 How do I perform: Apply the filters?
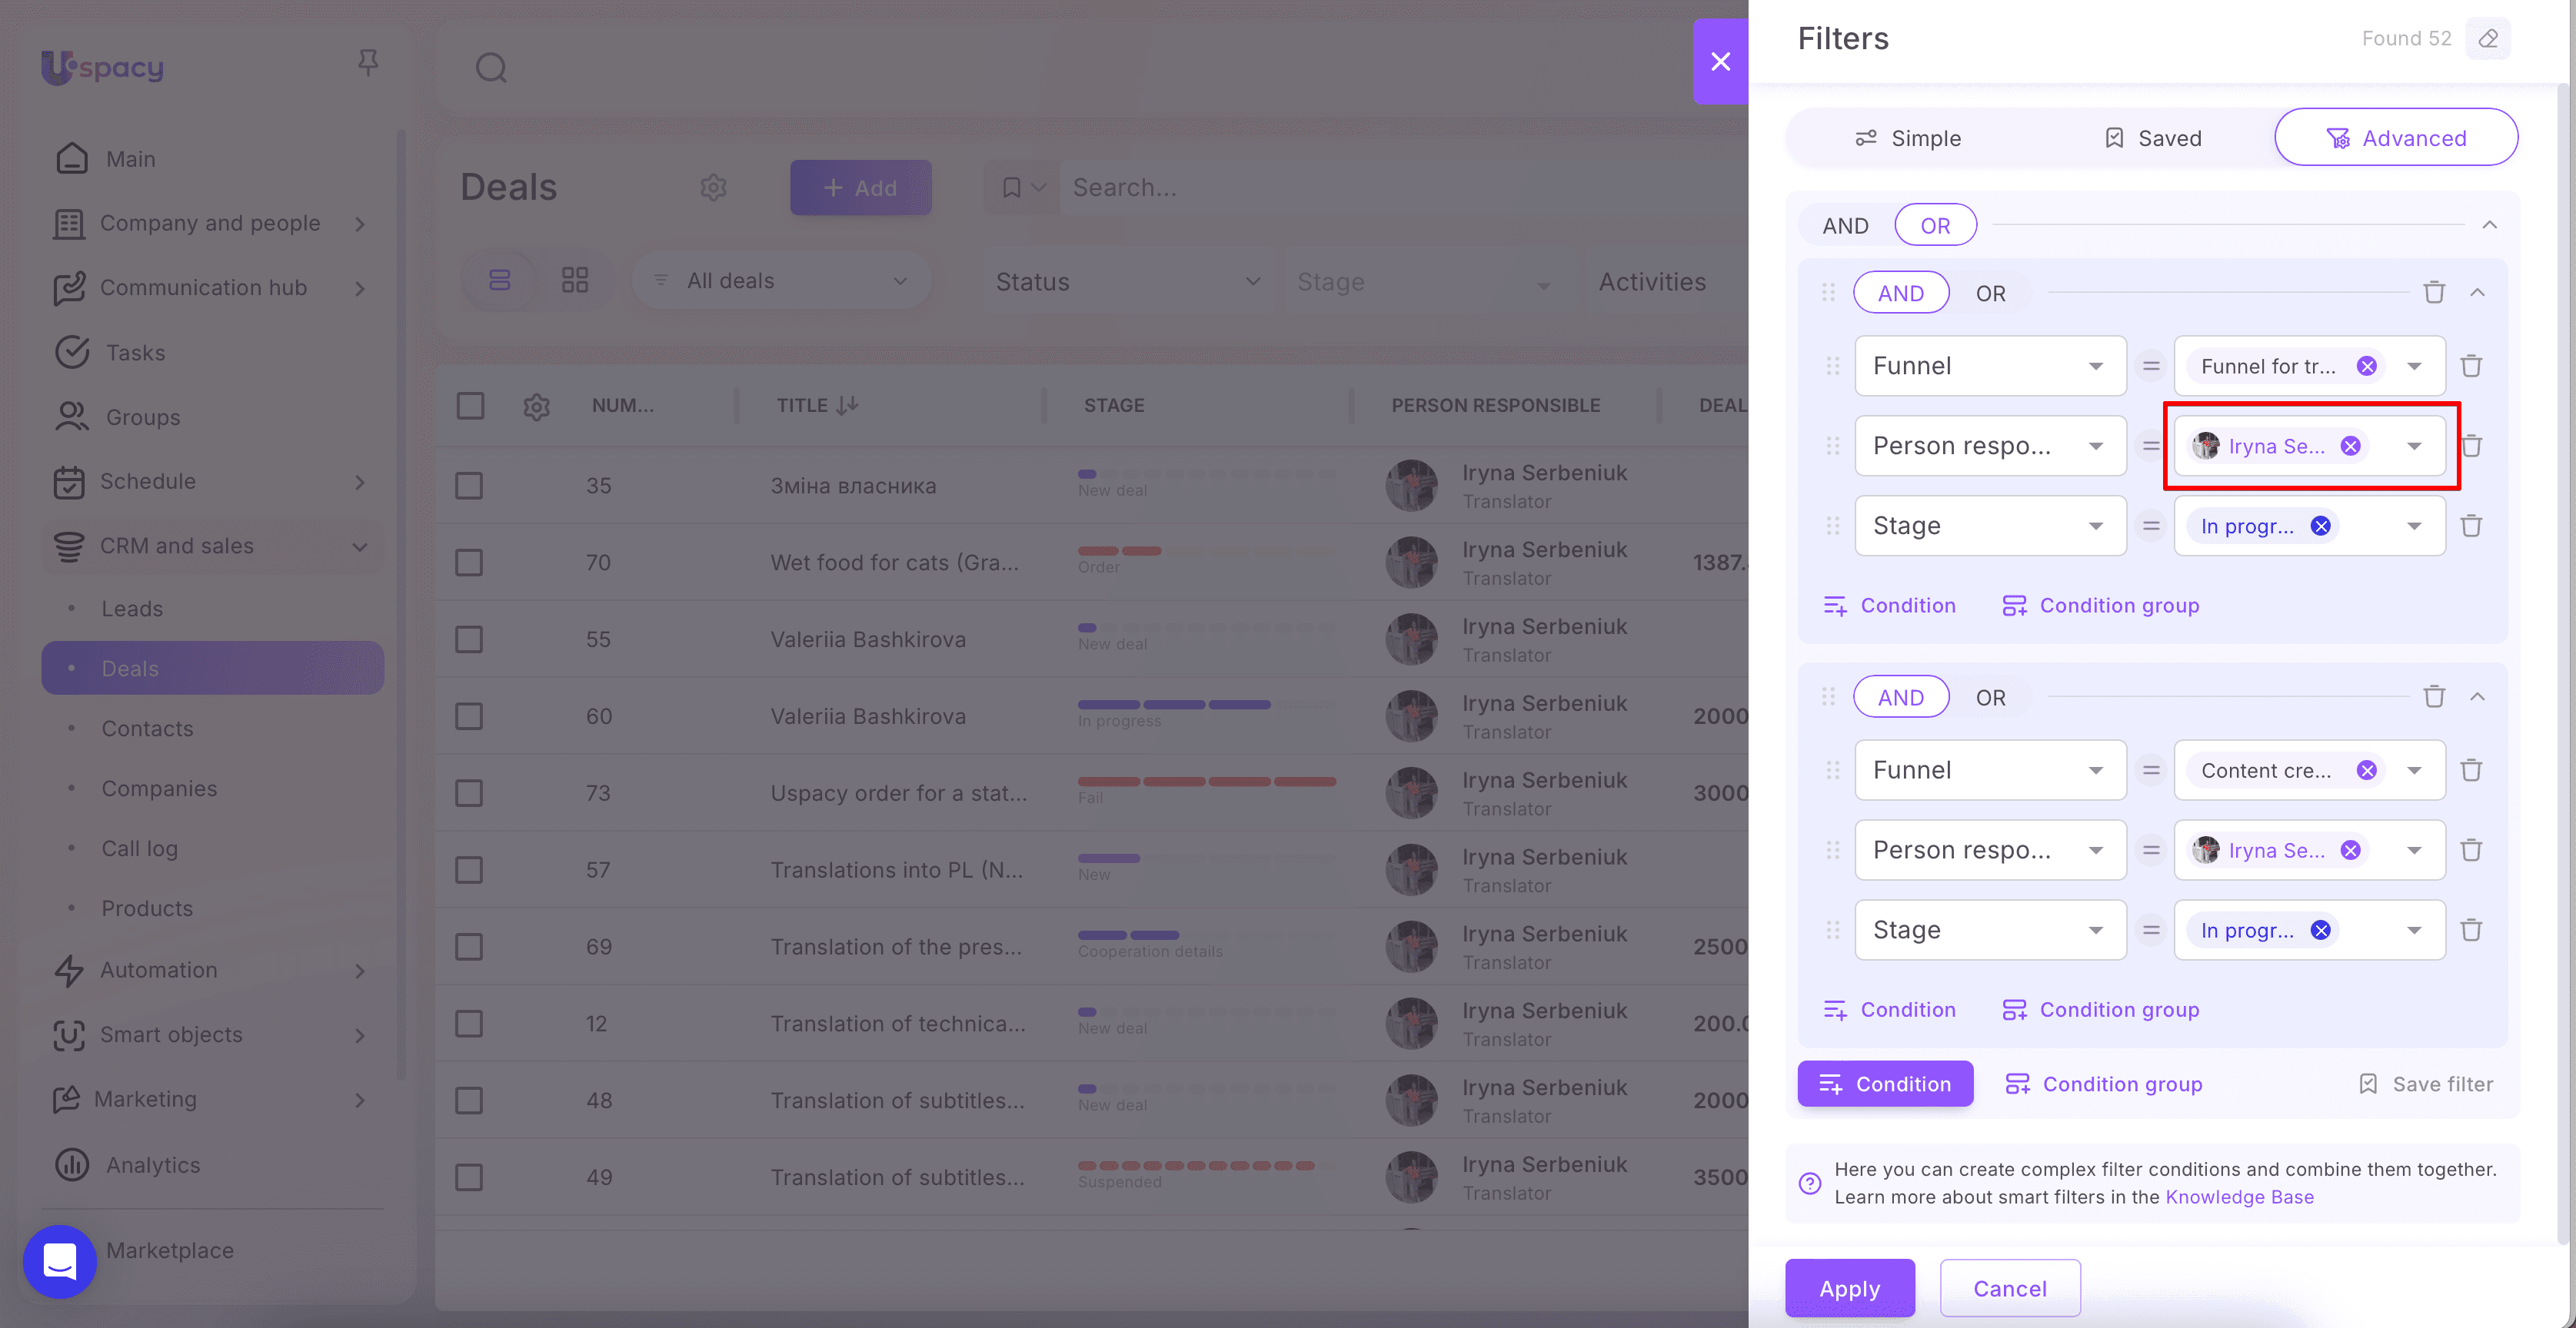coord(1849,1288)
